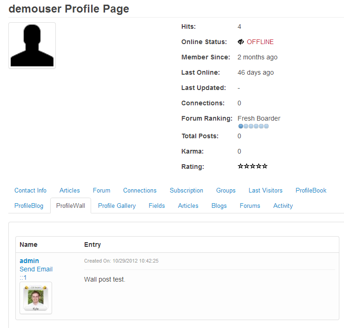Click the 'Forum Ranking:' label
The image size is (344, 328).
tap(207, 118)
